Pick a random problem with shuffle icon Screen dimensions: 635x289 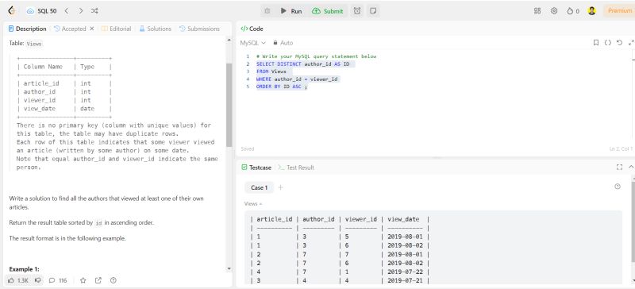tap(94, 11)
